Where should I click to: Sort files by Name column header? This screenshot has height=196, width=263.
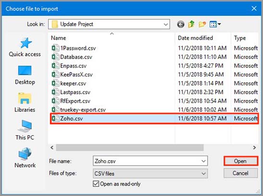59,38
